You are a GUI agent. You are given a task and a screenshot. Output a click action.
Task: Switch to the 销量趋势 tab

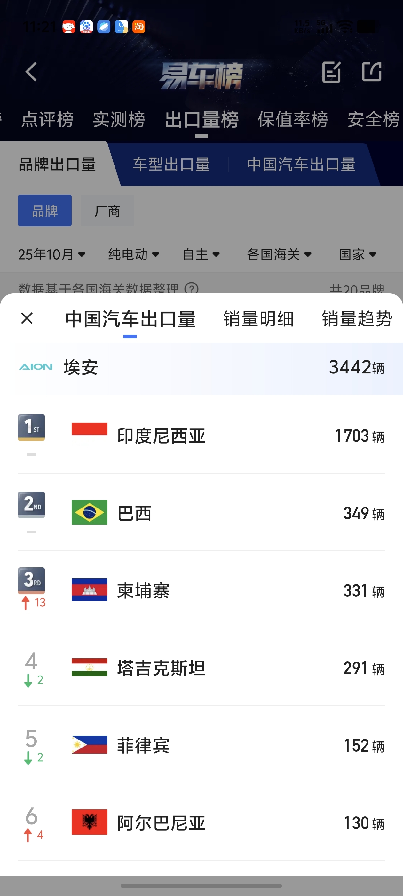pyautogui.click(x=357, y=319)
